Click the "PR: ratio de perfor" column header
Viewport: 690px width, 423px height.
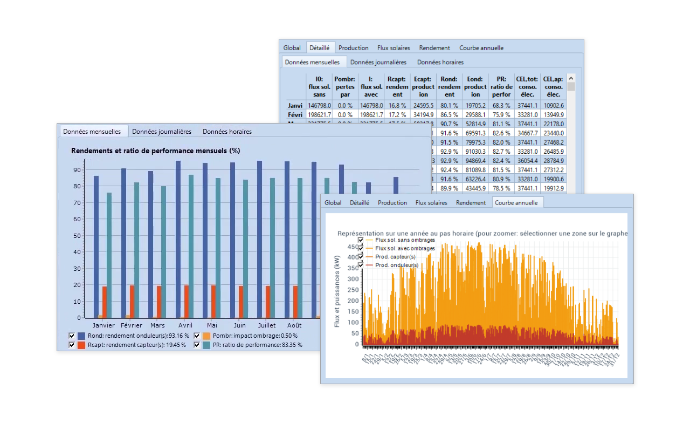501,86
